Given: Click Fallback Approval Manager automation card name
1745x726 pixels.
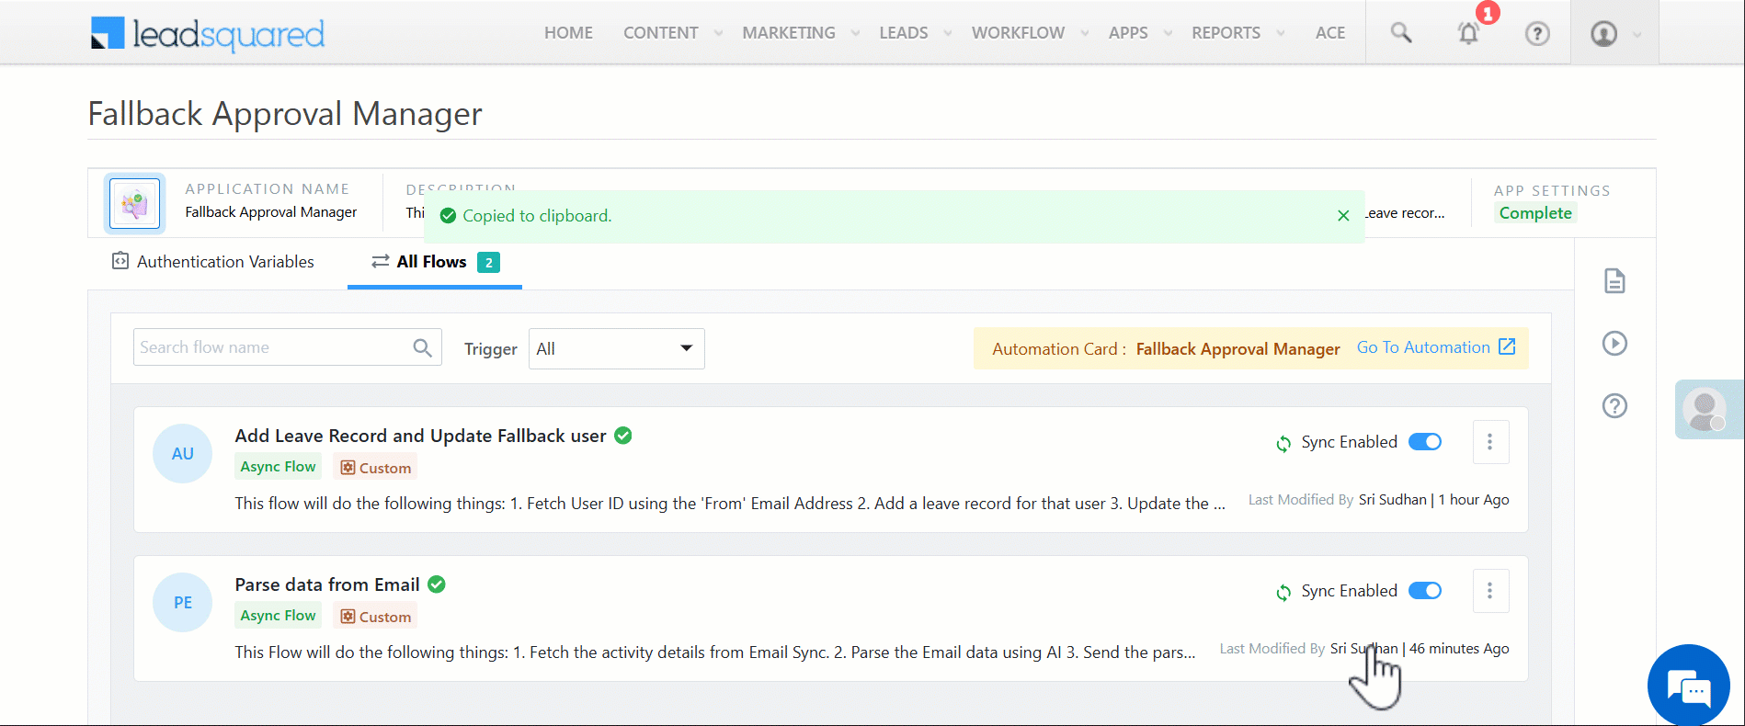Looking at the screenshot, I should click(x=1237, y=349).
